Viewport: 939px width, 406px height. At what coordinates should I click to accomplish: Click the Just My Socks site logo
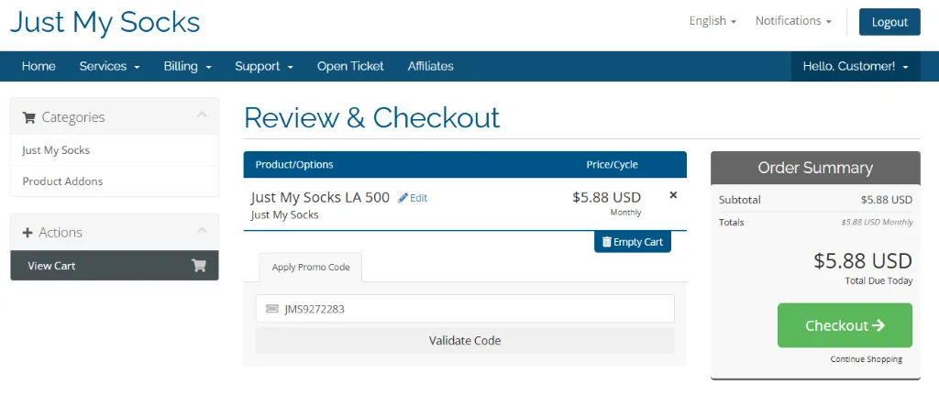click(x=105, y=23)
